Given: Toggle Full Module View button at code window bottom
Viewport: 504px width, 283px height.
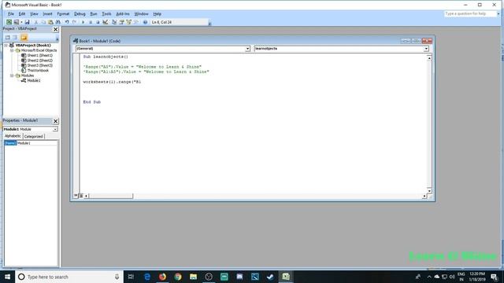Looking at the screenshot, I should coord(81,196).
